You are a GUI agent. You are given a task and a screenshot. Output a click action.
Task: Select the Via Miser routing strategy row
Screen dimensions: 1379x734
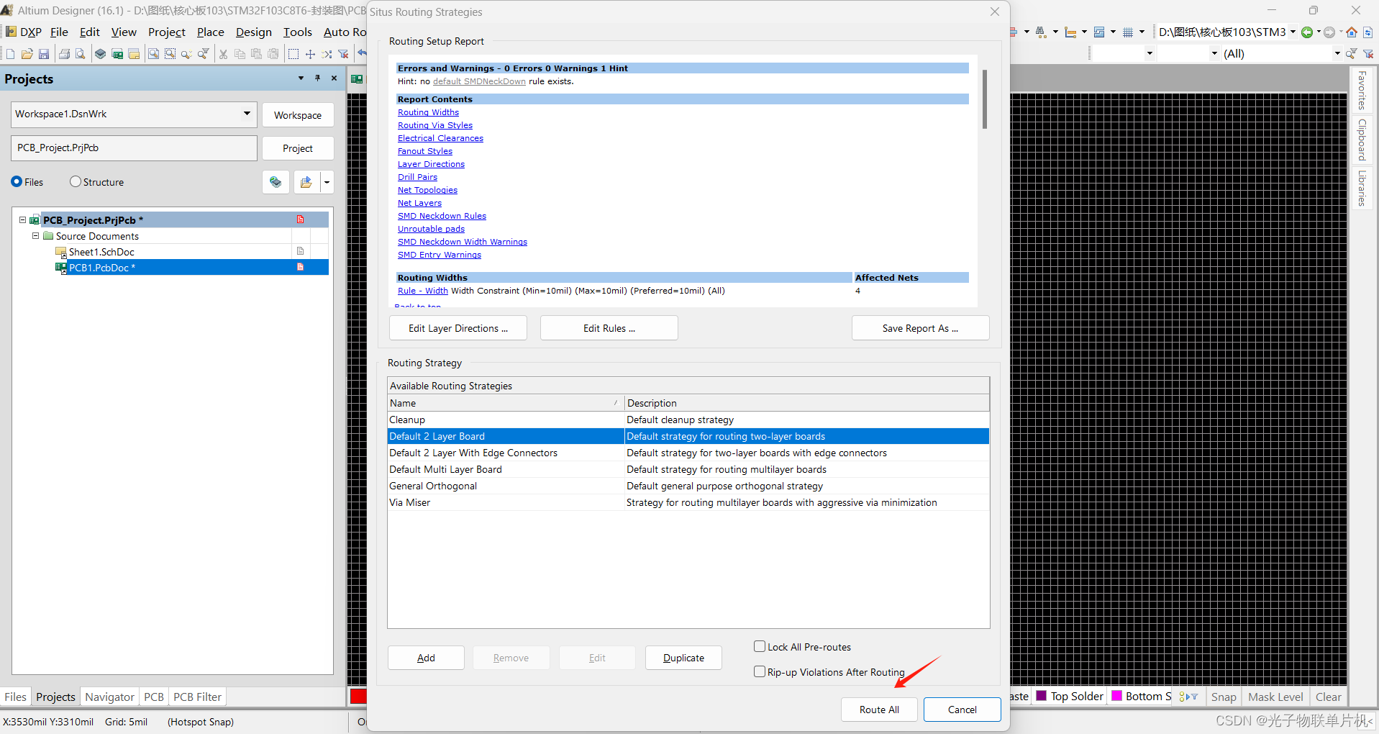688,502
